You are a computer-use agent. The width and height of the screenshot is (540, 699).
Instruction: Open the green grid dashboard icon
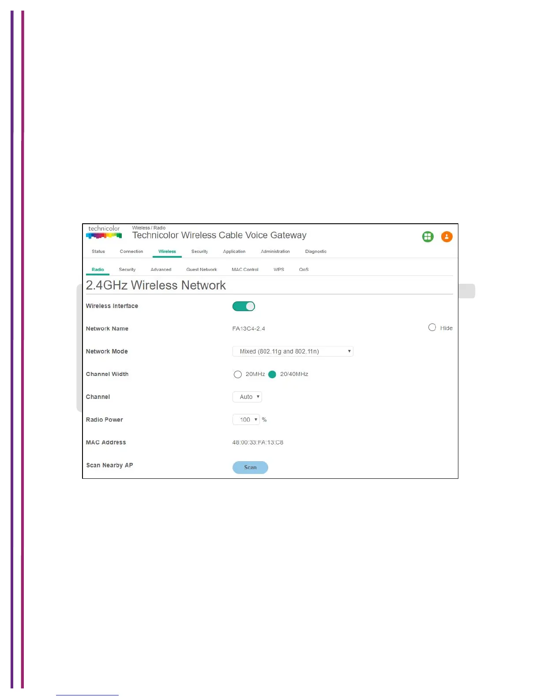tap(428, 237)
